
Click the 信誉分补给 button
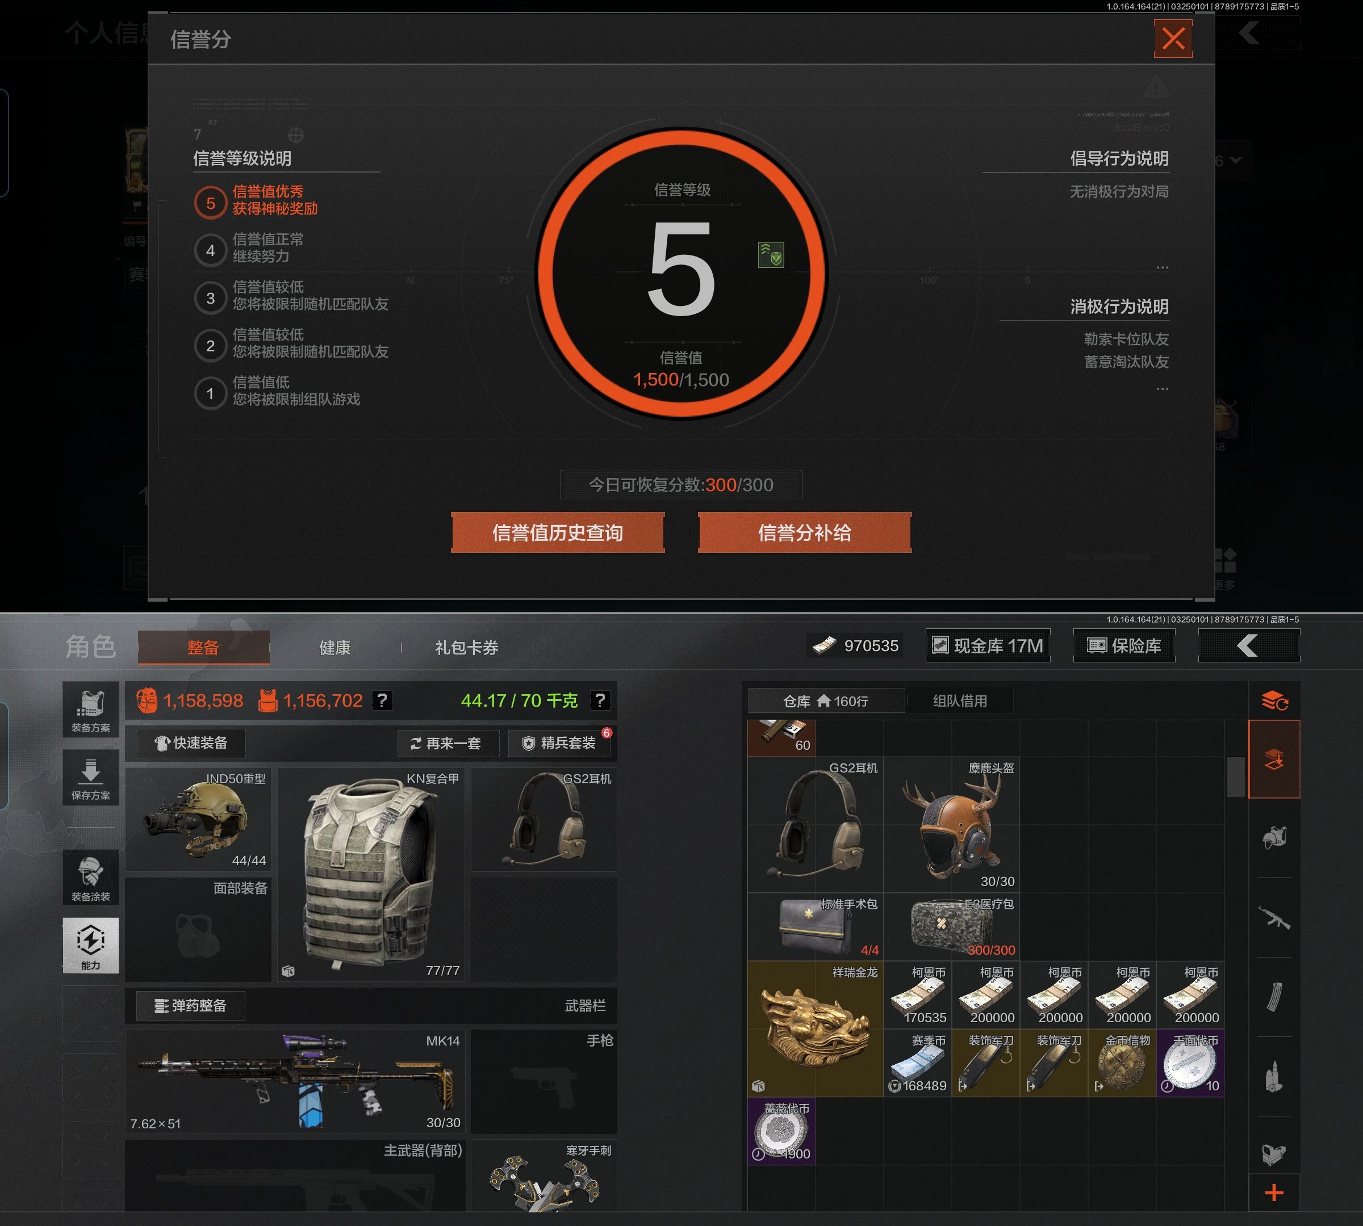804,533
